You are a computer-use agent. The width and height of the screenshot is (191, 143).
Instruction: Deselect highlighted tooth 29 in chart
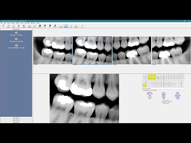pyautogui.click(x=152, y=79)
